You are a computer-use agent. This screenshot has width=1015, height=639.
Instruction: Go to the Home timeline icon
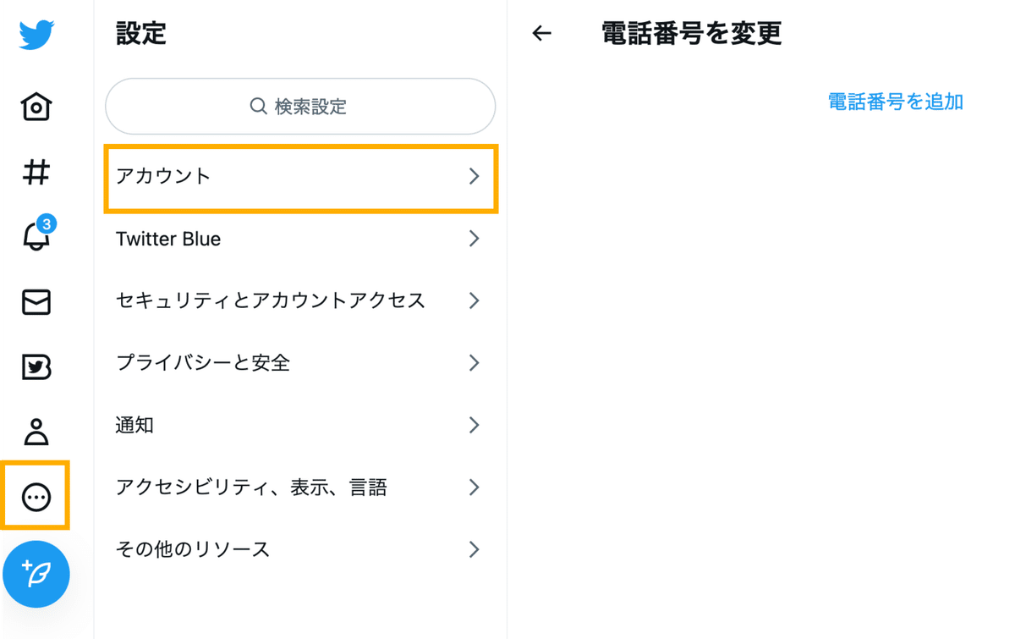pos(36,107)
